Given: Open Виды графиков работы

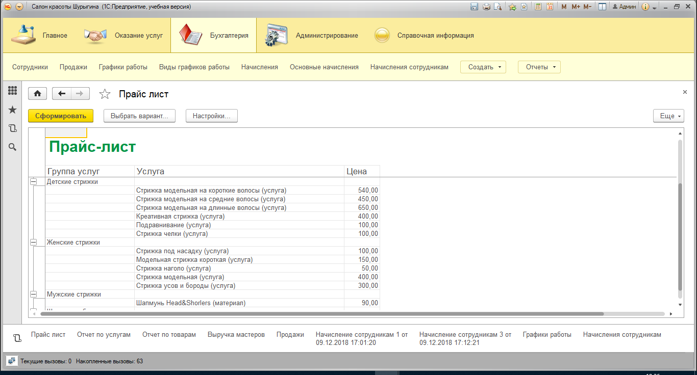Looking at the screenshot, I should (194, 67).
